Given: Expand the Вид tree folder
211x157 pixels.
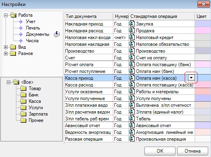Looking at the screenshot, I should [6, 47].
